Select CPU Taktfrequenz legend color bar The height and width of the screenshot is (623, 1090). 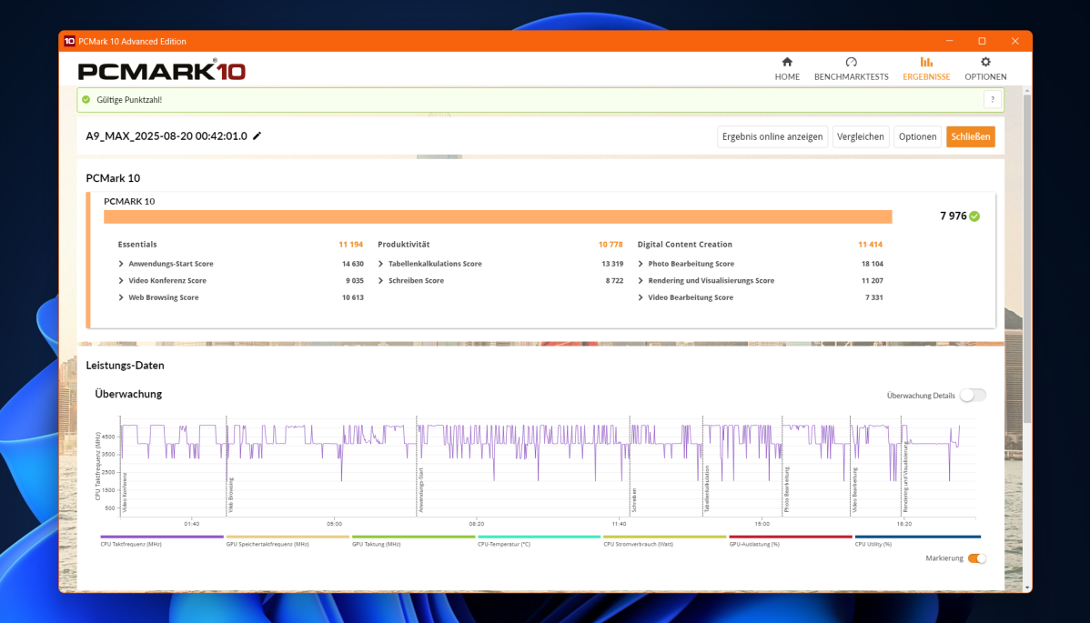click(162, 537)
